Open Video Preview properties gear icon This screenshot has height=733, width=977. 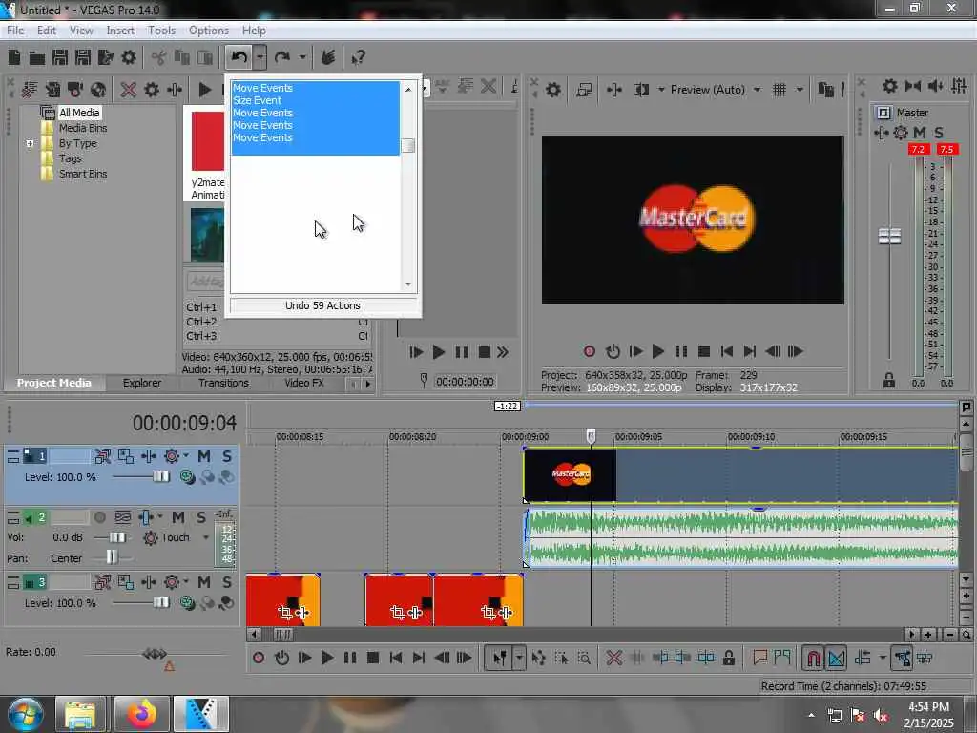click(x=552, y=90)
